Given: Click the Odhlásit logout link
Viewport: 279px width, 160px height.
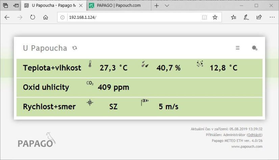Looking at the screenshot, I should tap(254, 135).
